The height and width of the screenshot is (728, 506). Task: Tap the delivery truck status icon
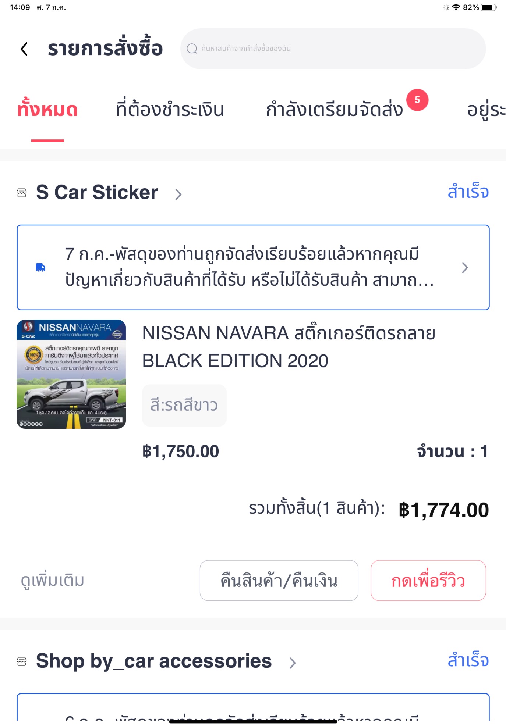click(x=40, y=267)
